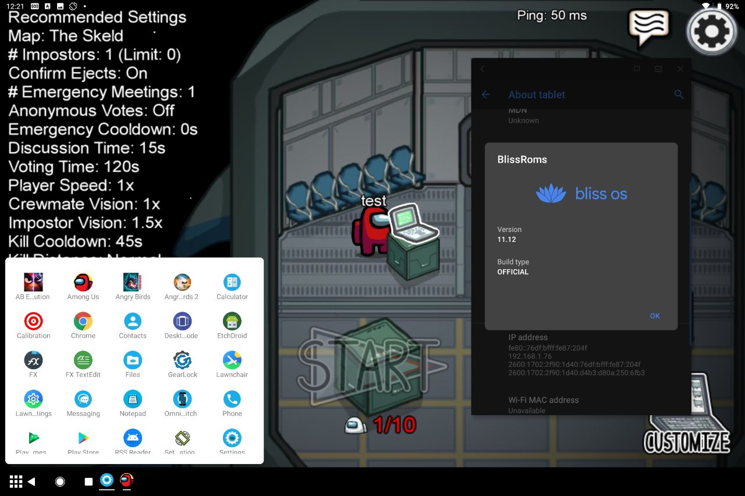745x496 pixels.
Task: Search in the About tablet settings
Action: (679, 94)
